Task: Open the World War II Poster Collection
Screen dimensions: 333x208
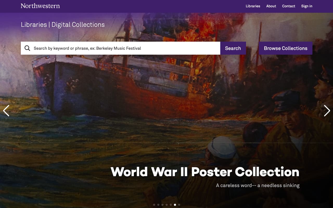Action: [205, 172]
